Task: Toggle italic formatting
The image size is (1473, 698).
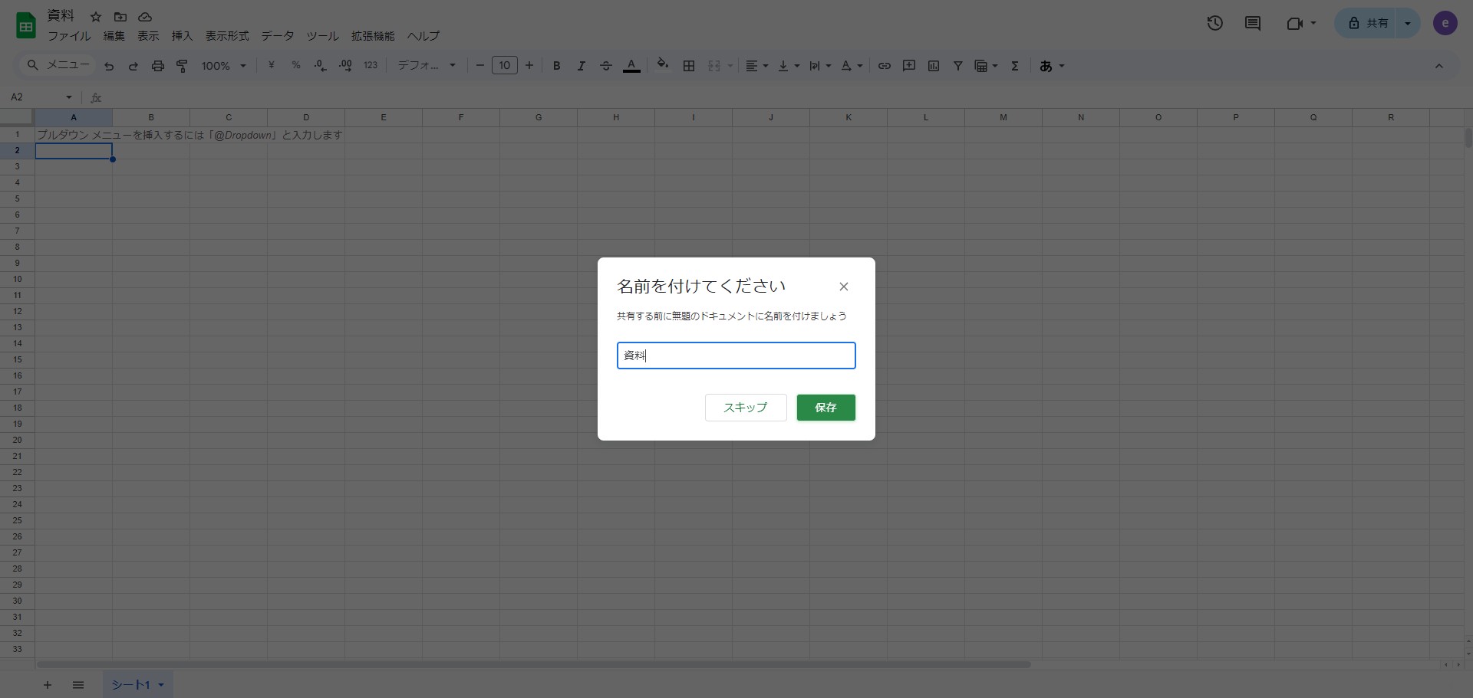Action: tap(582, 66)
